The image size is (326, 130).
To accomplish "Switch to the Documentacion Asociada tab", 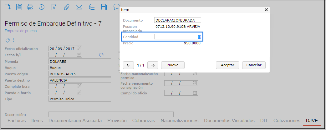I will 75,121.
